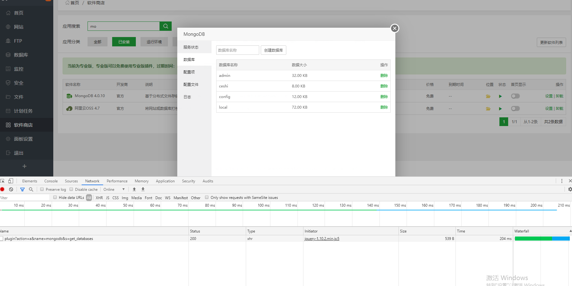Switch to the Console DevTools tab
The width and height of the screenshot is (572, 286).
(x=51, y=181)
